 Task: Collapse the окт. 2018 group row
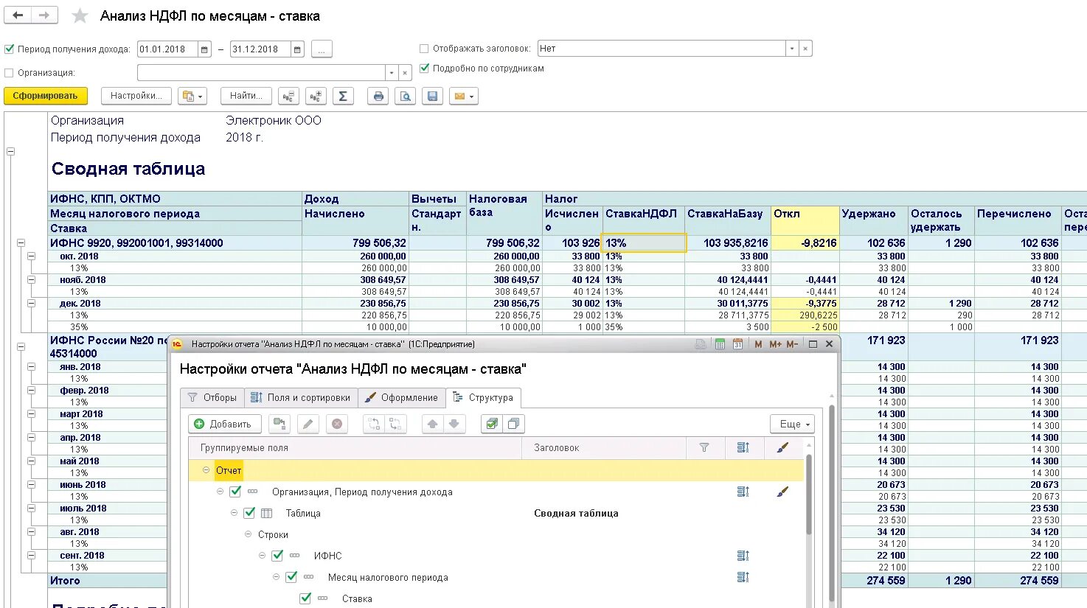coord(31,256)
